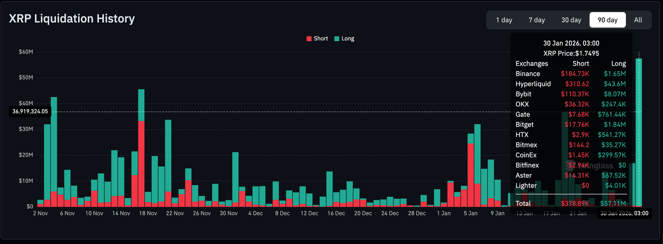This screenshot has width=663, height=244.
Task: Click the 36,919,324.05 y-axis value label
Action: pyautogui.click(x=30, y=111)
